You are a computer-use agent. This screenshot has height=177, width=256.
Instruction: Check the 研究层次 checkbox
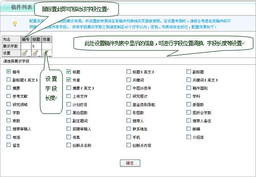128,96
